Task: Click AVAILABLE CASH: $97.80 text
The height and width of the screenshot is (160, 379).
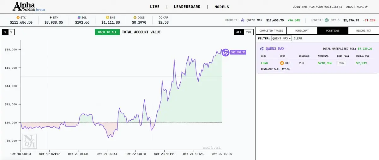Action: 275,69
